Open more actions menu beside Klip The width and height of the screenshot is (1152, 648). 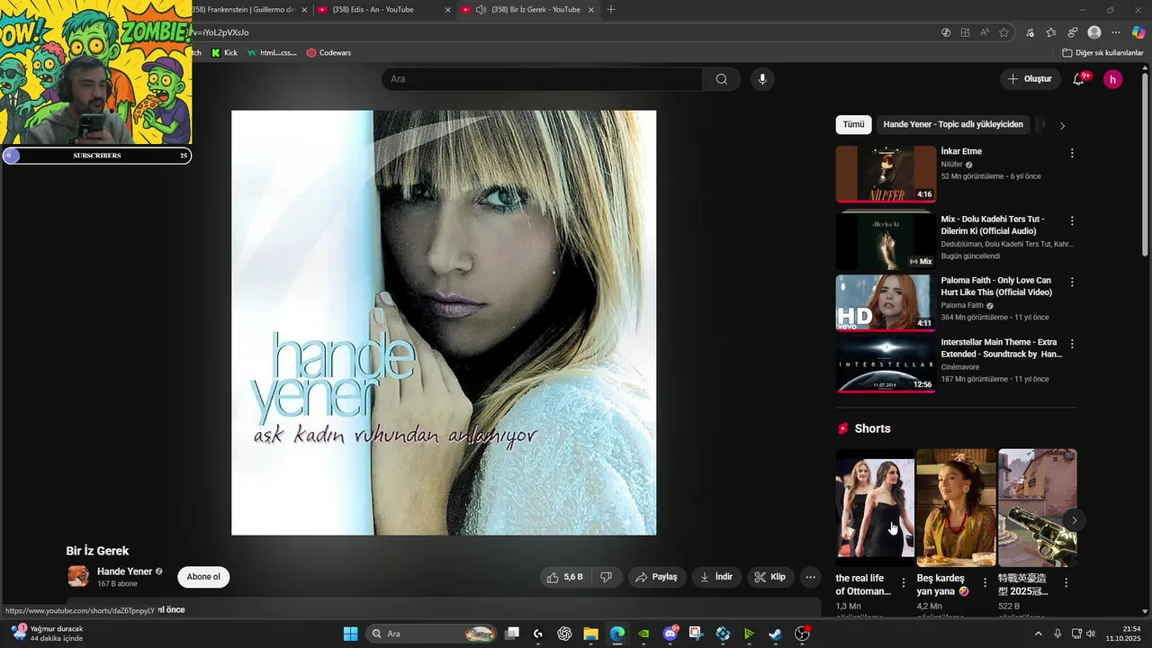[x=810, y=577]
